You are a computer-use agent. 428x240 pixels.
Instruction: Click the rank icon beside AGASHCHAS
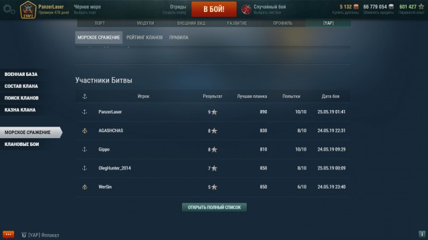pyautogui.click(x=85, y=131)
